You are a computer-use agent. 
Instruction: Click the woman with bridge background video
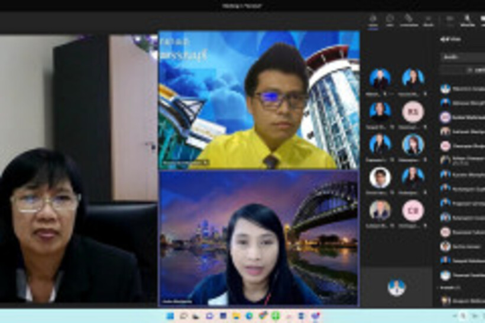click(258, 238)
